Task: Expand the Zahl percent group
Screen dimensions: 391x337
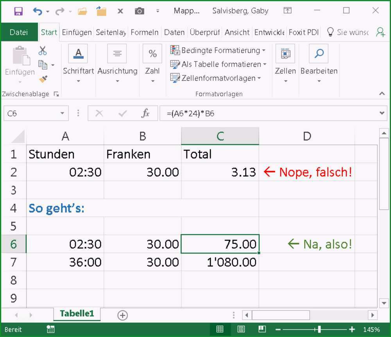Action: [x=152, y=64]
